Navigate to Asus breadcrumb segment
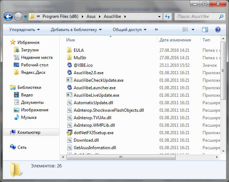 coord(91,16)
